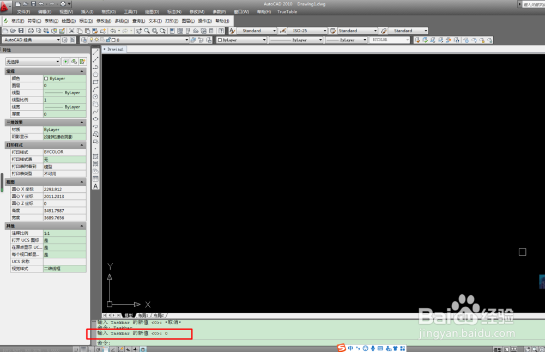Collapse the 常规 section in Properties
The width and height of the screenshot is (545, 352).
click(82, 71)
